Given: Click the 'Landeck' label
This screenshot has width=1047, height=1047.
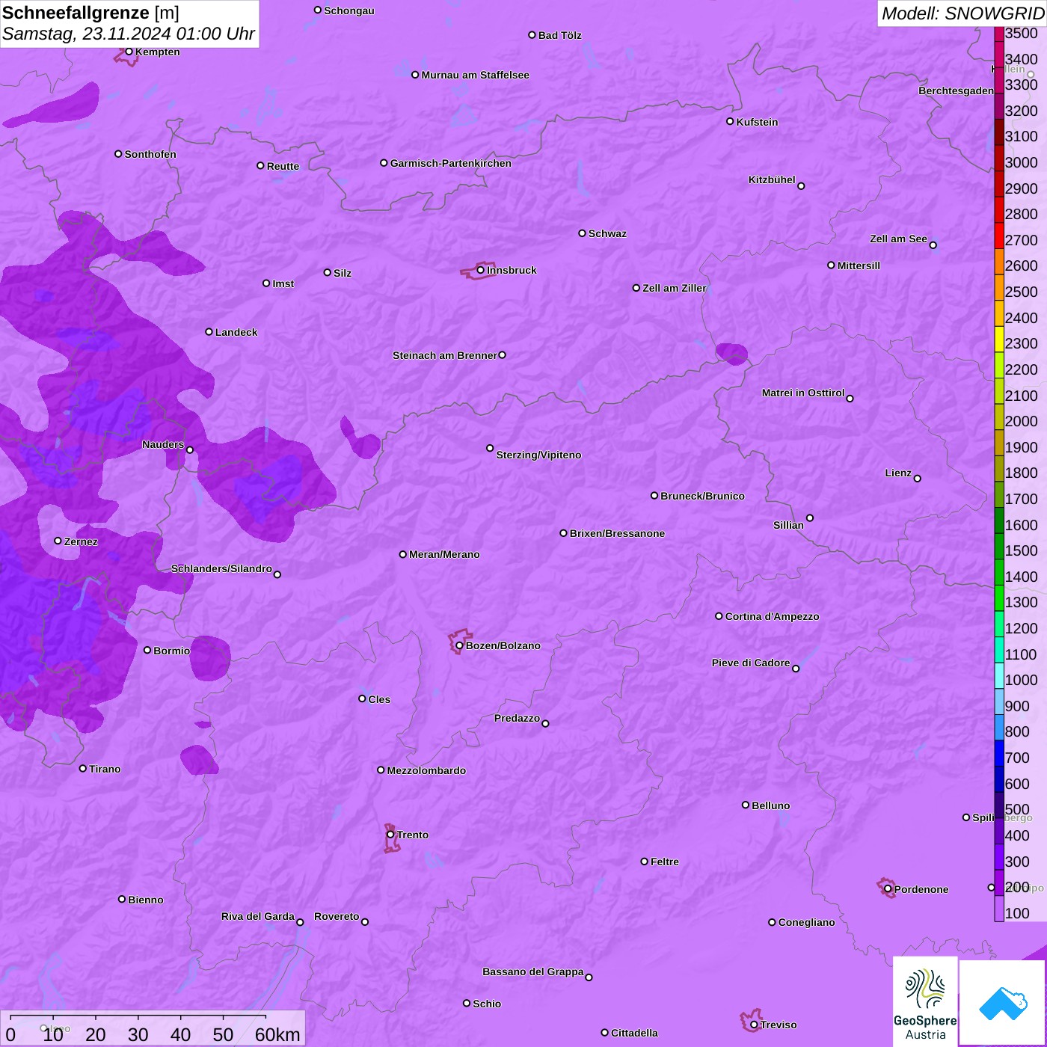Looking at the screenshot, I should 236,332.
